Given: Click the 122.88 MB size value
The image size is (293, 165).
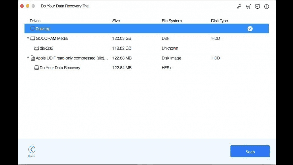Looking at the screenshot, I should (122, 58).
